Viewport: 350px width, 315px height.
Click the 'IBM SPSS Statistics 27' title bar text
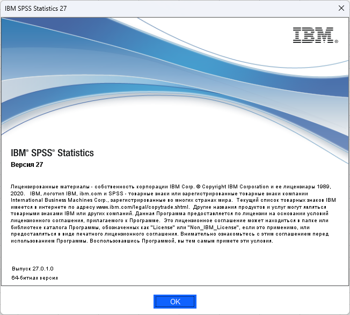coord(36,9)
